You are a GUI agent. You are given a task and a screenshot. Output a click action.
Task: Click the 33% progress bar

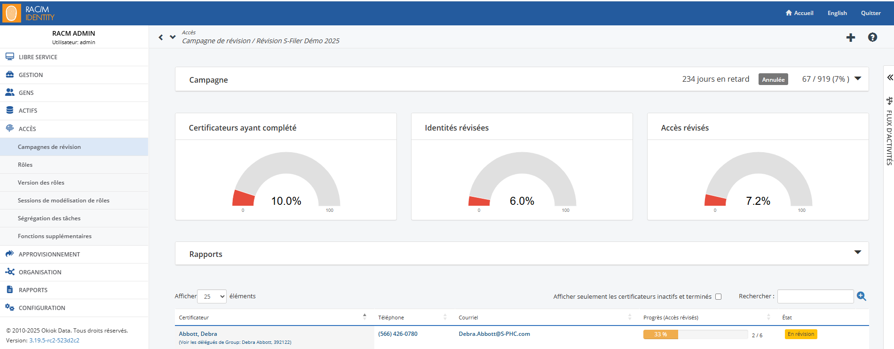695,334
